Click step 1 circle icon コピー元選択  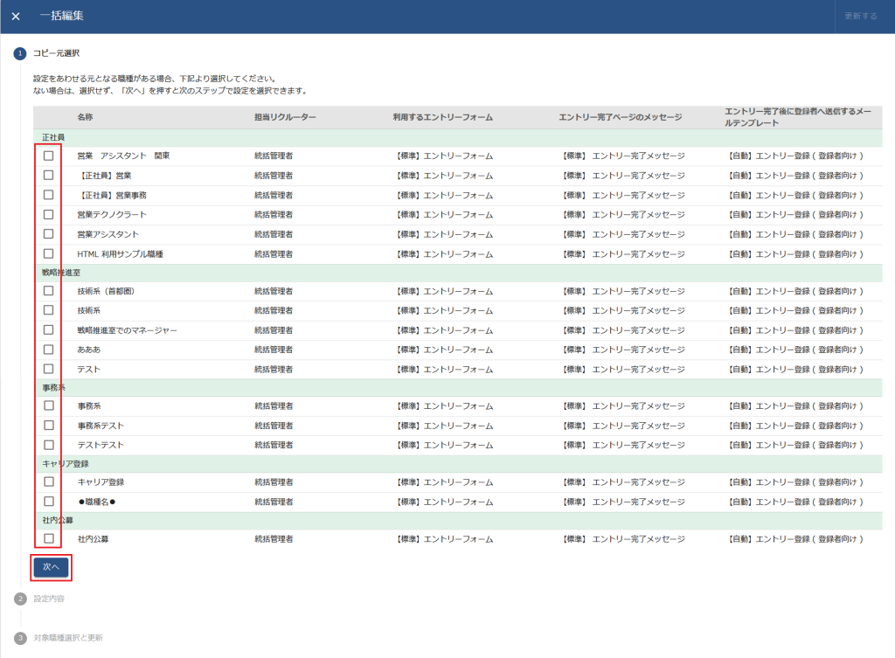tap(20, 54)
